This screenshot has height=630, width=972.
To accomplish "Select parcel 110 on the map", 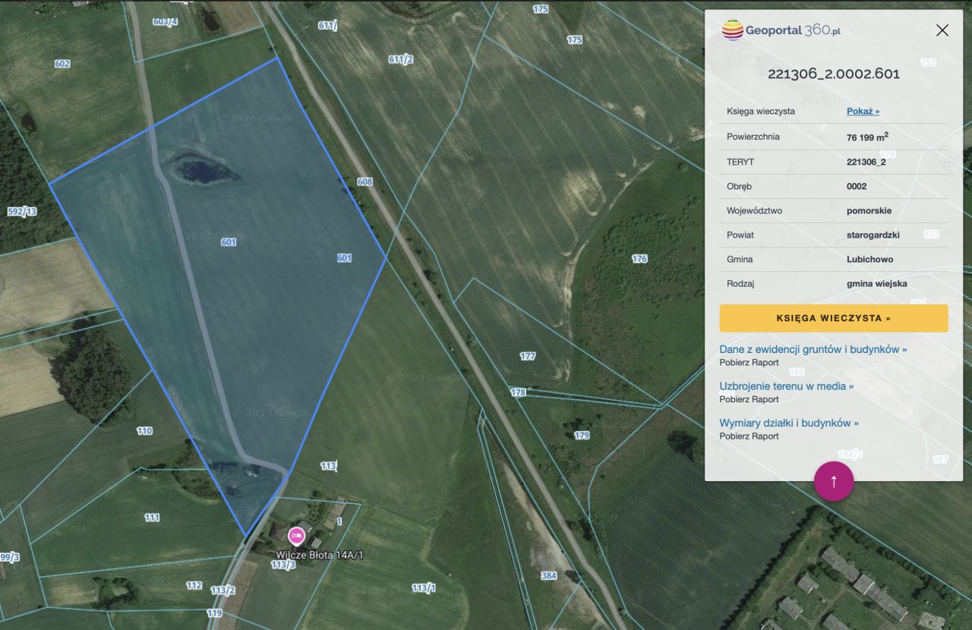I will tap(144, 430).
